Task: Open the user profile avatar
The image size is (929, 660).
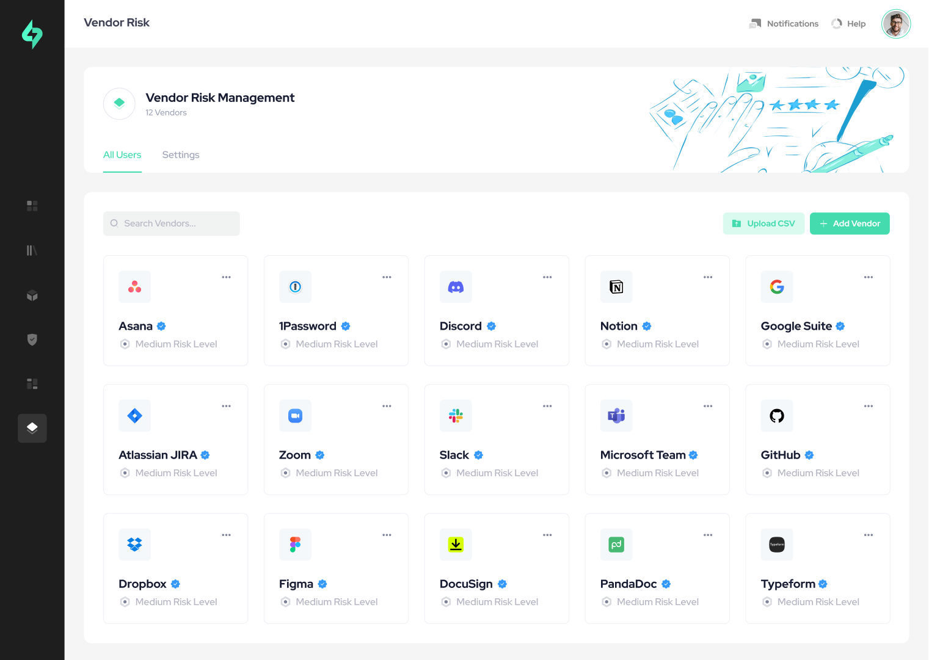Action: click(895, 24)
